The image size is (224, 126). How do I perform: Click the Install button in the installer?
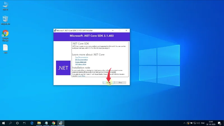coord(108,83)
